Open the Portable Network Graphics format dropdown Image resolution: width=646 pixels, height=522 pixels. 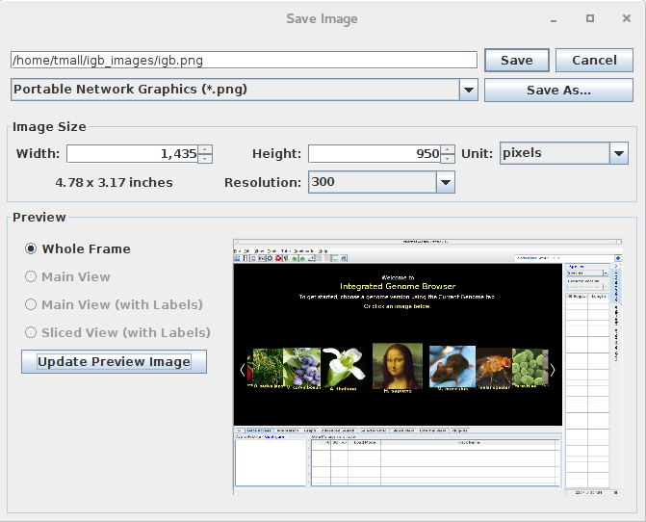[244, 90]
